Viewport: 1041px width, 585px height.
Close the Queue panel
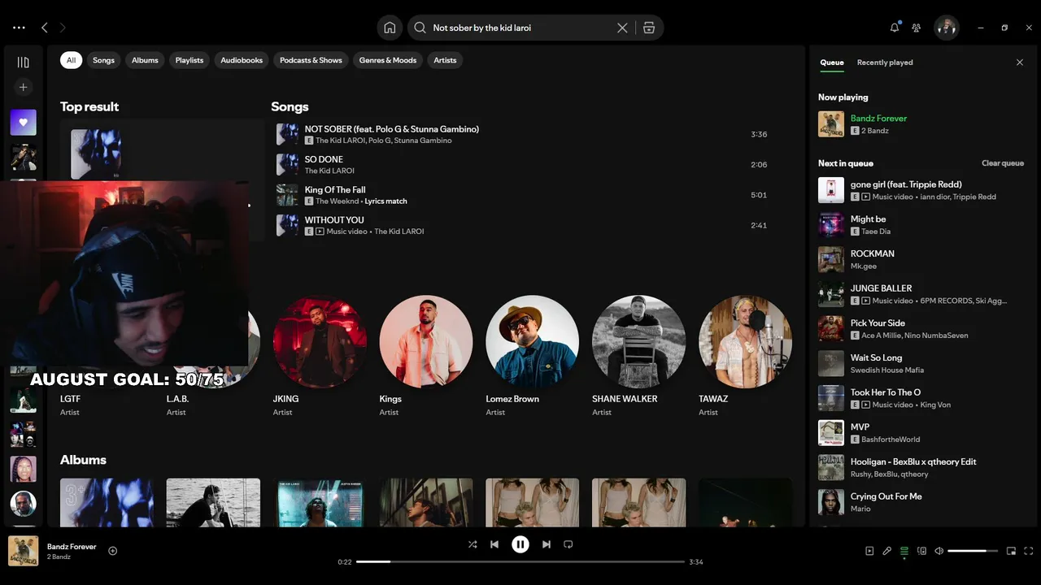pos(1020,63)
